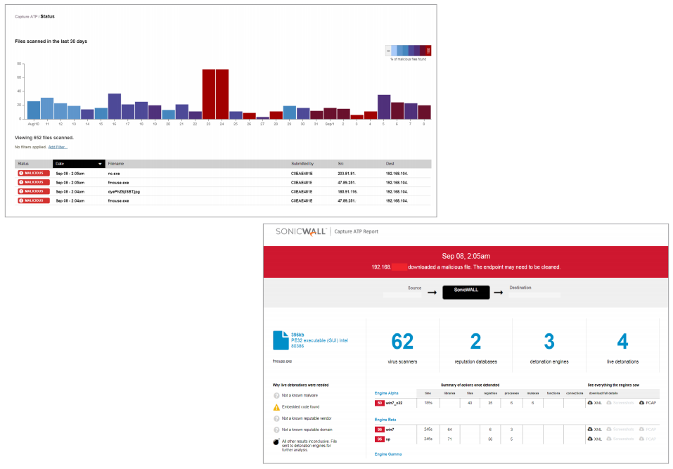Click the 396kb PE32 executable file link

click(319, 340)
